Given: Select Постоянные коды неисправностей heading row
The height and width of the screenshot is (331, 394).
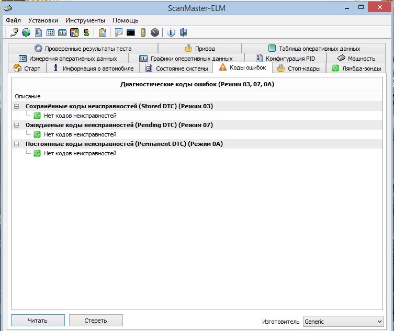Looking at the screenshot, I should [x=197, y=144].
